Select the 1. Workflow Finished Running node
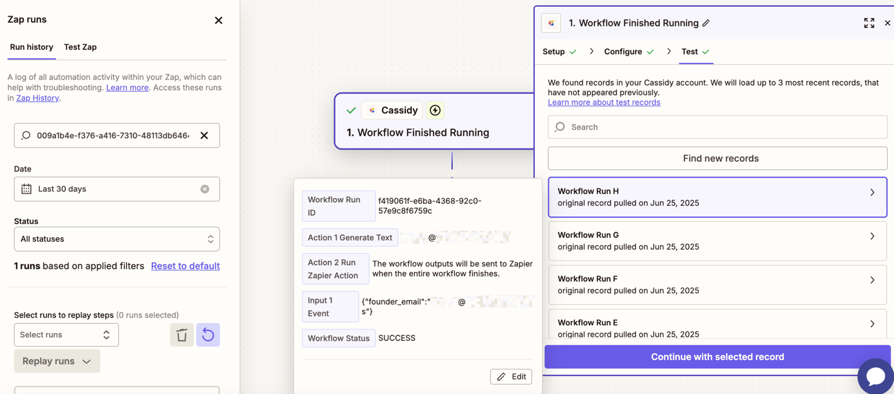The width and height of the screenshot is (894, 394). coord(435,121)
